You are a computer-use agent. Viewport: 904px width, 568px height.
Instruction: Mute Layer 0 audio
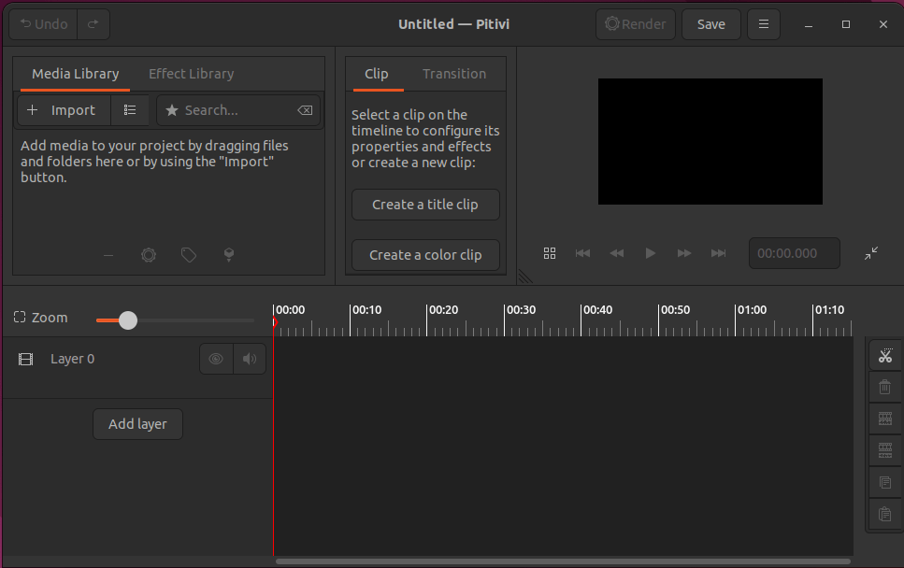click(x=250, y=359)
